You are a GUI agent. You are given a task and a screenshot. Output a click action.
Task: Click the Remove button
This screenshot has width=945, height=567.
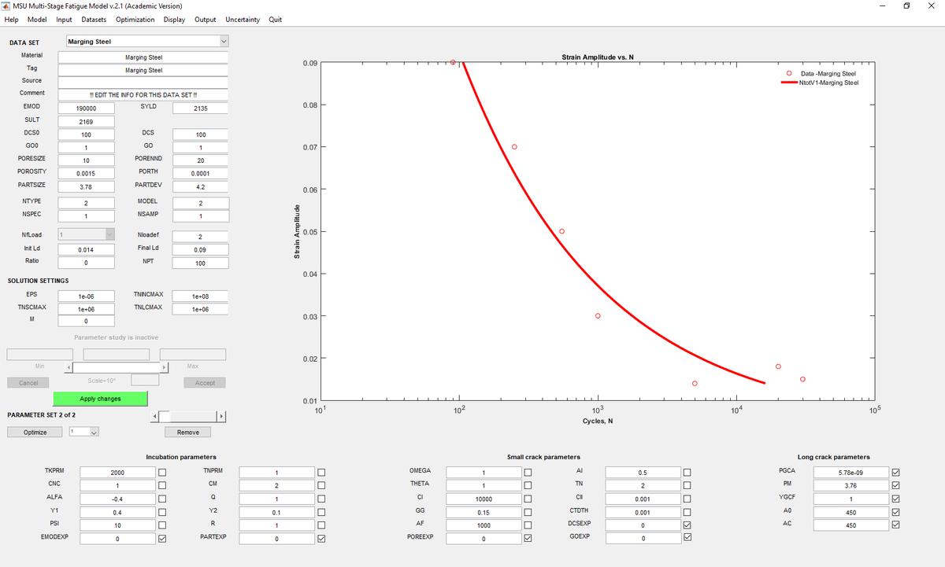(x=187, y=432)
